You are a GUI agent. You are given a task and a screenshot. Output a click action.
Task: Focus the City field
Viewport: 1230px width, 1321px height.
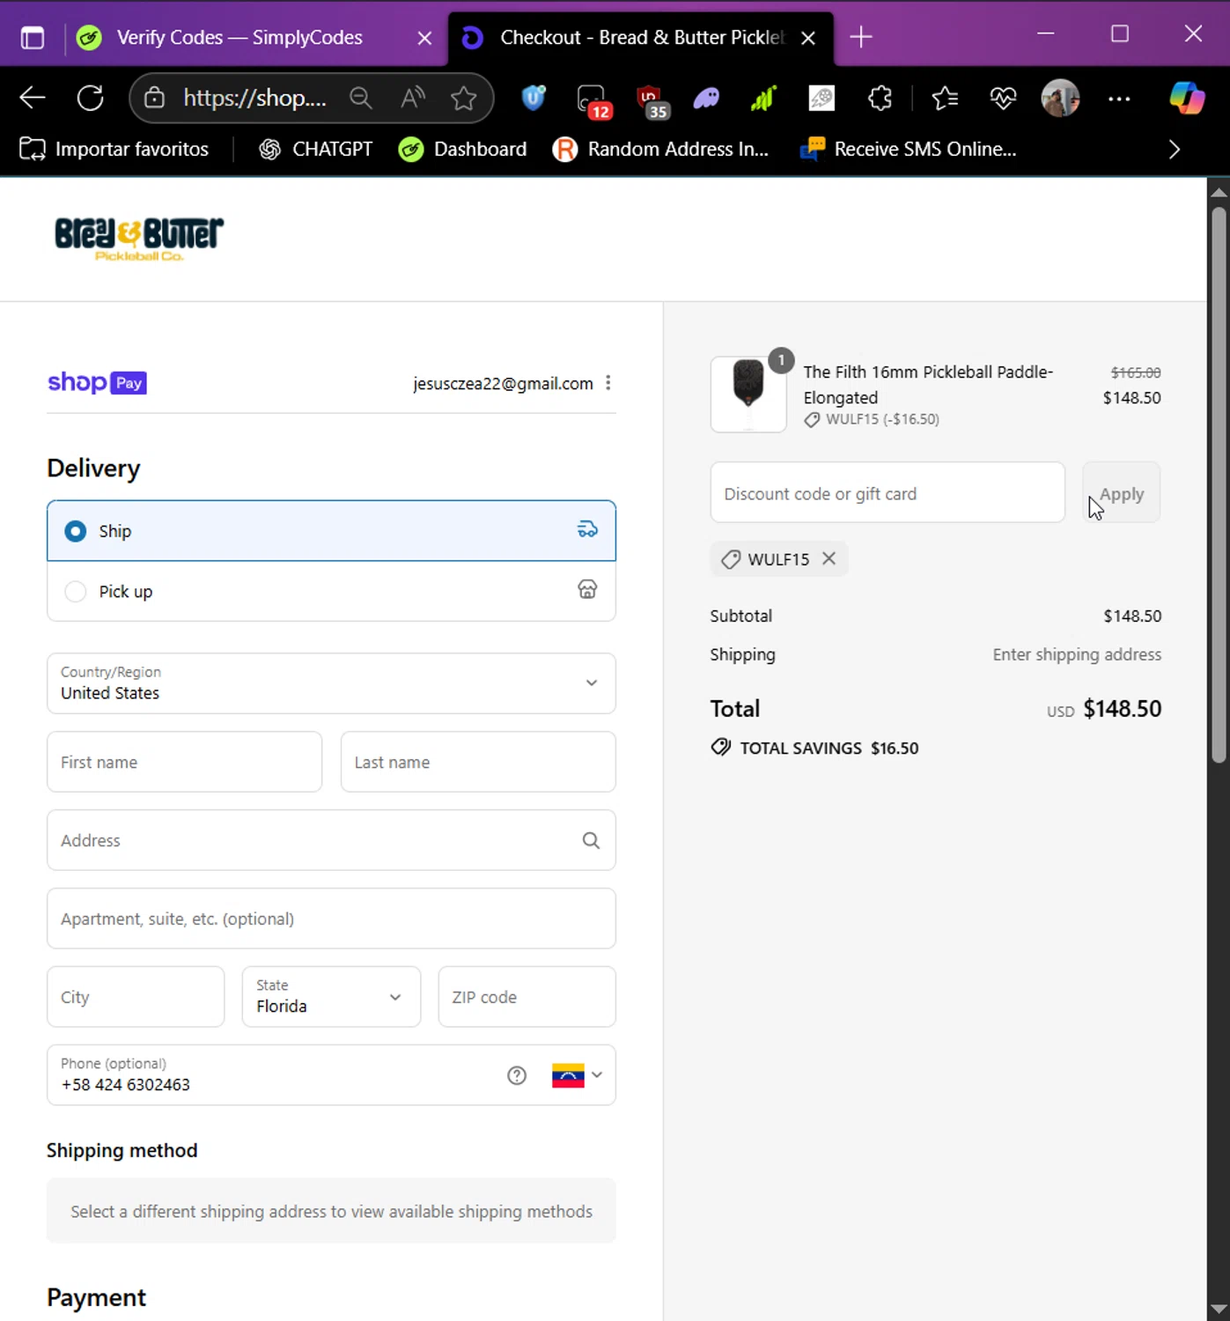click(x=136, y=997)
